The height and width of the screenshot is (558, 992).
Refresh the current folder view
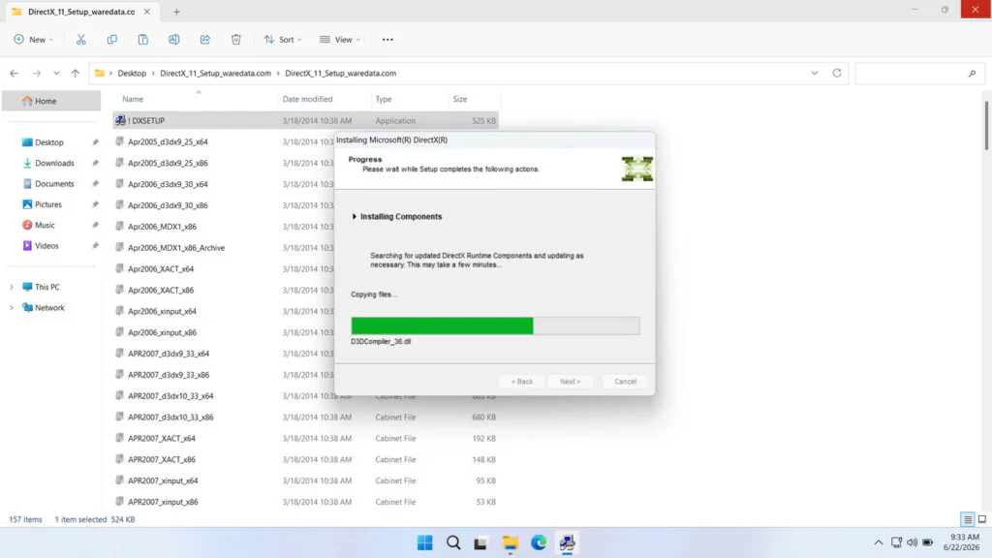point(836,74)
